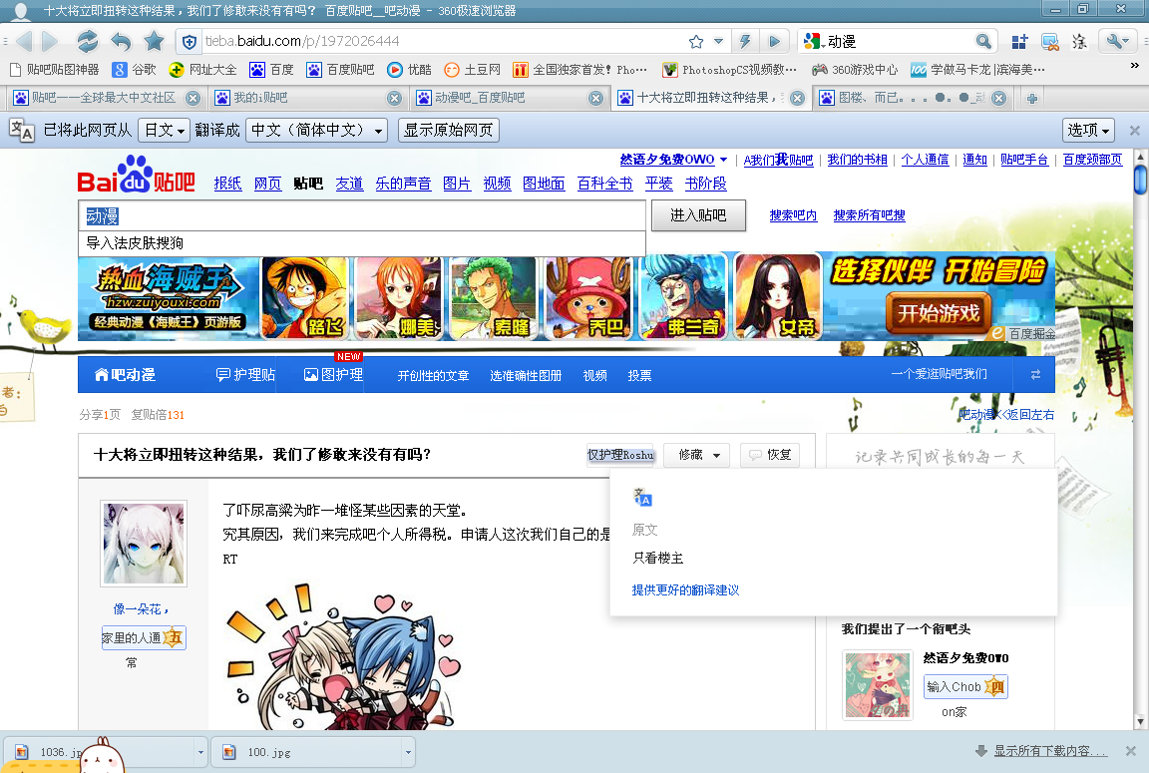
Task: Open the 1036.jpg download item
Action: coord(100,752)
